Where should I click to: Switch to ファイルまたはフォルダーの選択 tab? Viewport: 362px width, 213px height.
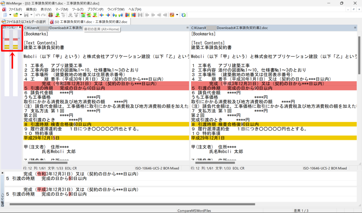click(24, 22)
